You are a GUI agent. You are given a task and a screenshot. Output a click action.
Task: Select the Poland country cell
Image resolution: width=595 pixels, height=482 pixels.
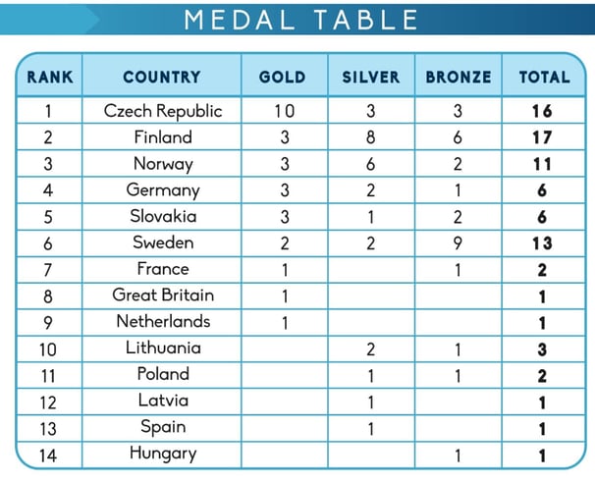[x=163, y=374]
